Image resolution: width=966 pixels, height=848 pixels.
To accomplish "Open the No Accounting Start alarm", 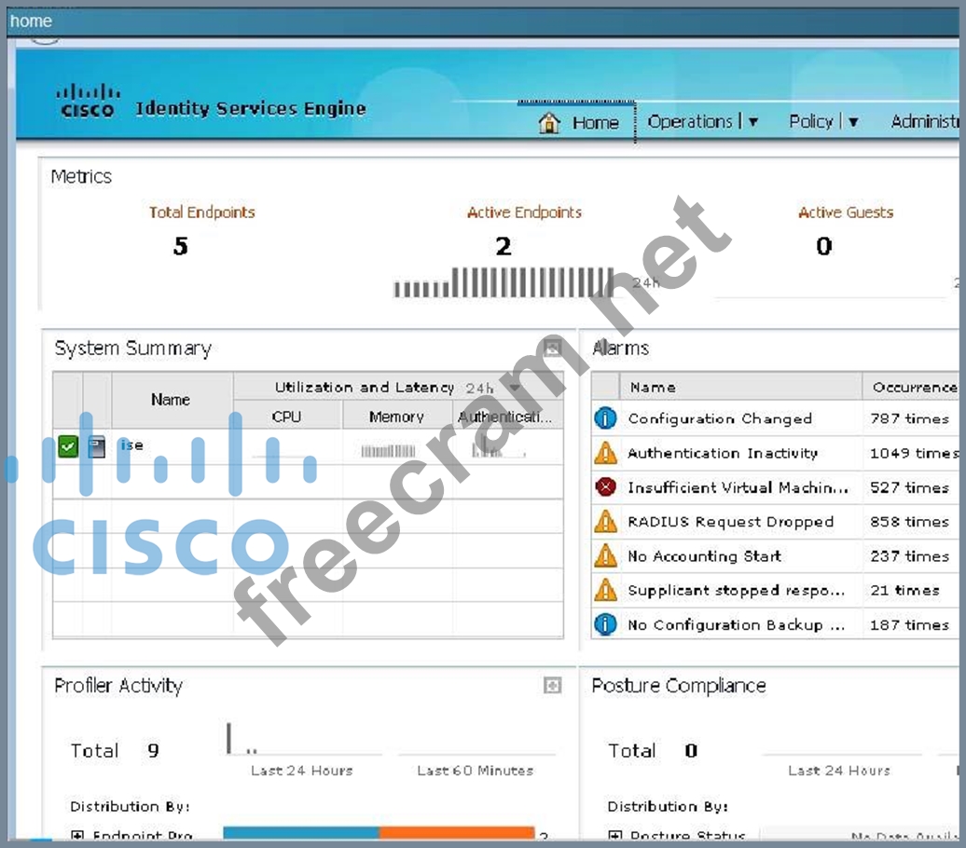I will (x=704, y=556).
